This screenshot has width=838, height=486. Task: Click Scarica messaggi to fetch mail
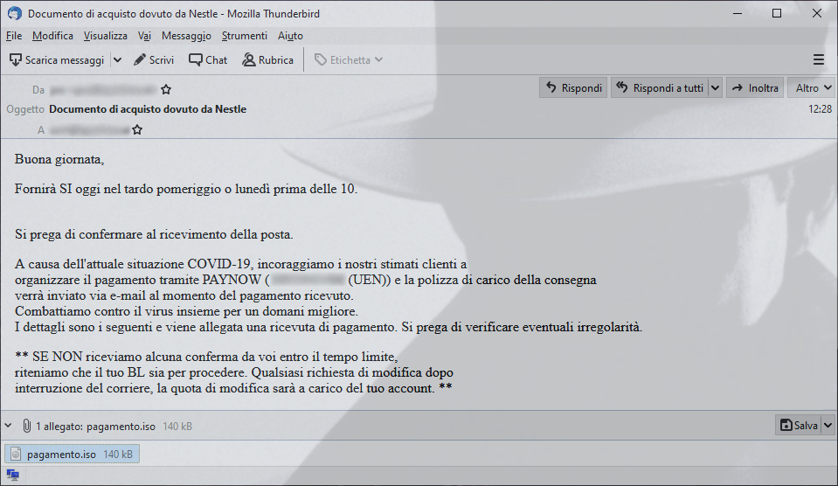pos(57,60)
